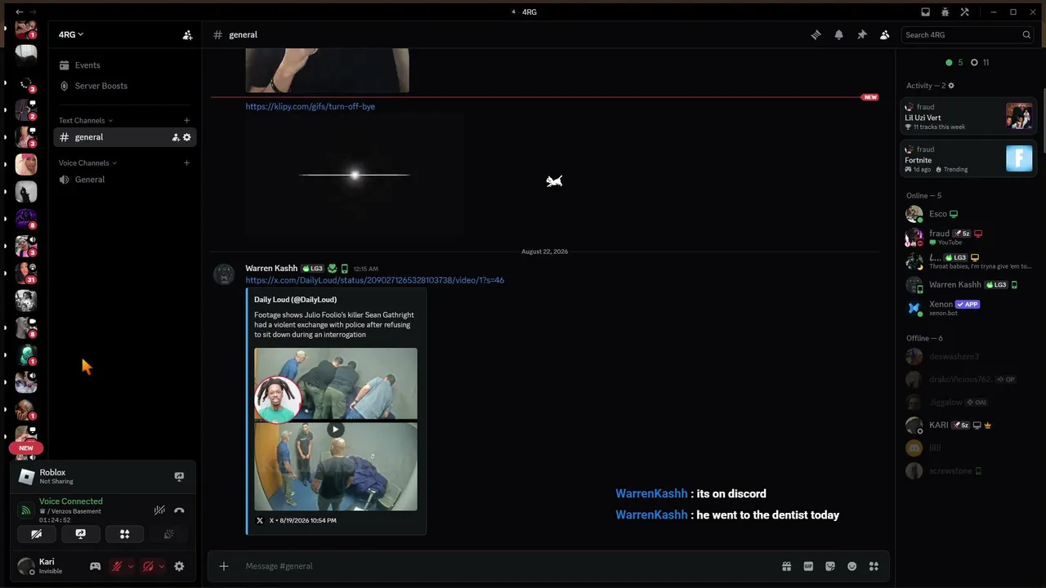Toggle noise suppression in voice panel
This screenshot has height=588, width=1046.
pos(159,510)
